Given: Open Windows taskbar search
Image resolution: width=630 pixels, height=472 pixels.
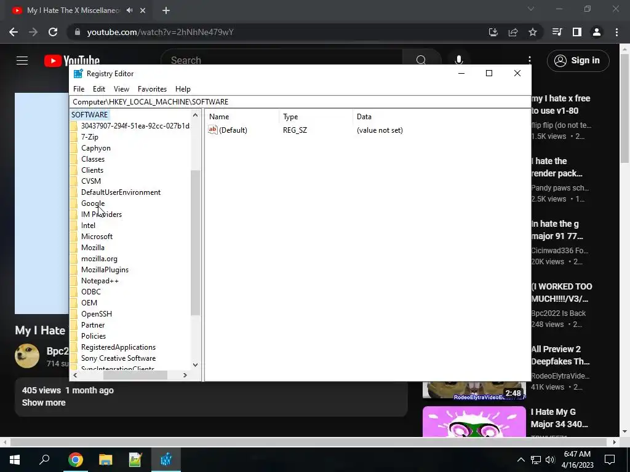Looking at the screenshot, I should click(x=44, y=460).
